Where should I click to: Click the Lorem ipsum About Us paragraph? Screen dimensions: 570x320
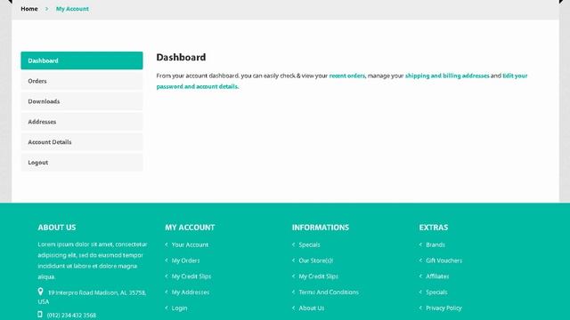[93, 260]
